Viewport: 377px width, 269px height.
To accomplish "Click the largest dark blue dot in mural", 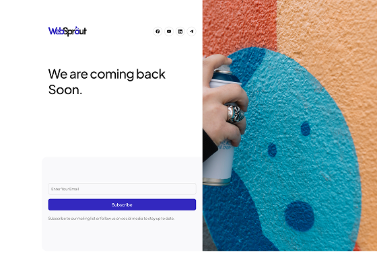I will [300, 216].
